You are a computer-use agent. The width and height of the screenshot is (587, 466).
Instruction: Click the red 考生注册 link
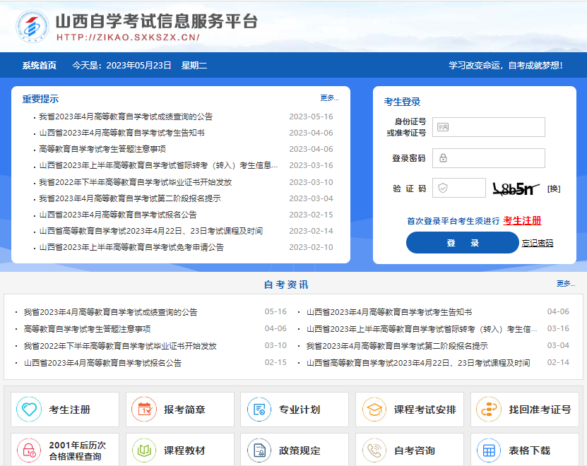coord(522,221)
